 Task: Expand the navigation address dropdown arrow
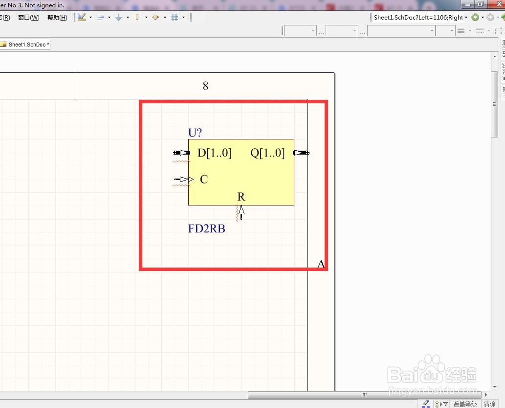pyautogui.click(x=466, y=18)
